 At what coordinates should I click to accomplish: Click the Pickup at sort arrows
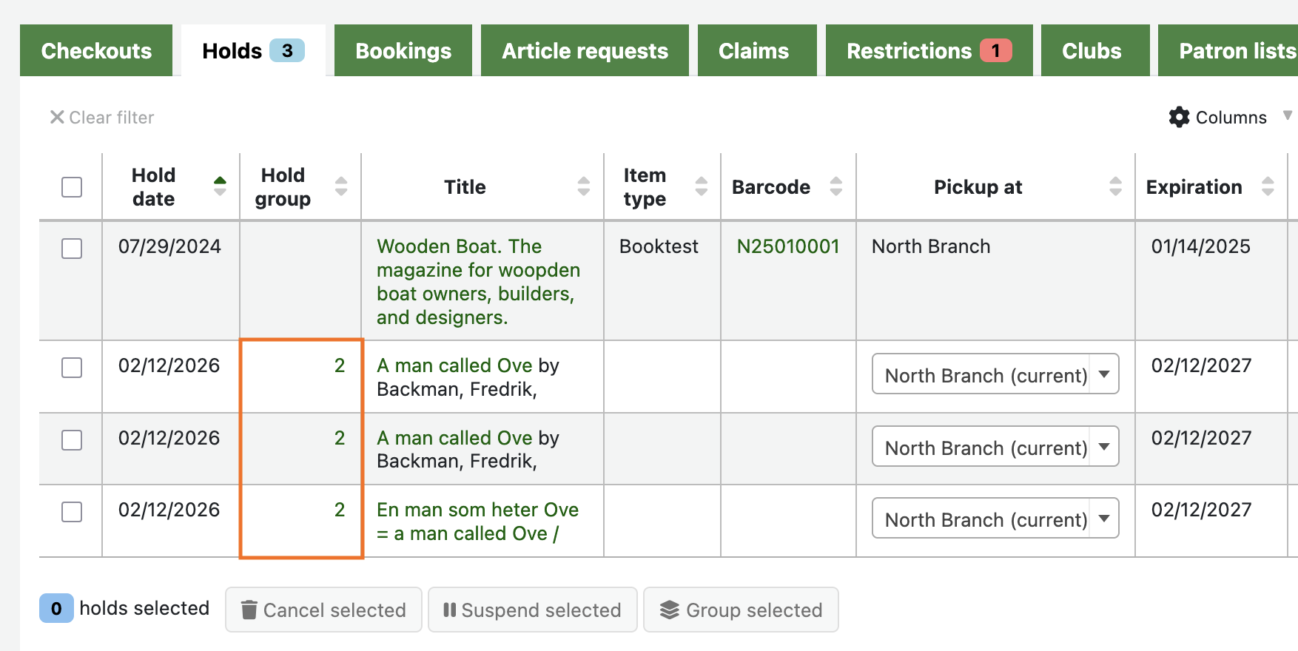[x=1116, y=186]
